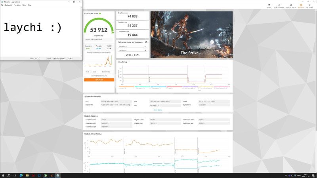317x178 pixels.
Task: Open the 1440p Ultra resolution dropdown
Action: pyautogui.click(x=132, y=50)
